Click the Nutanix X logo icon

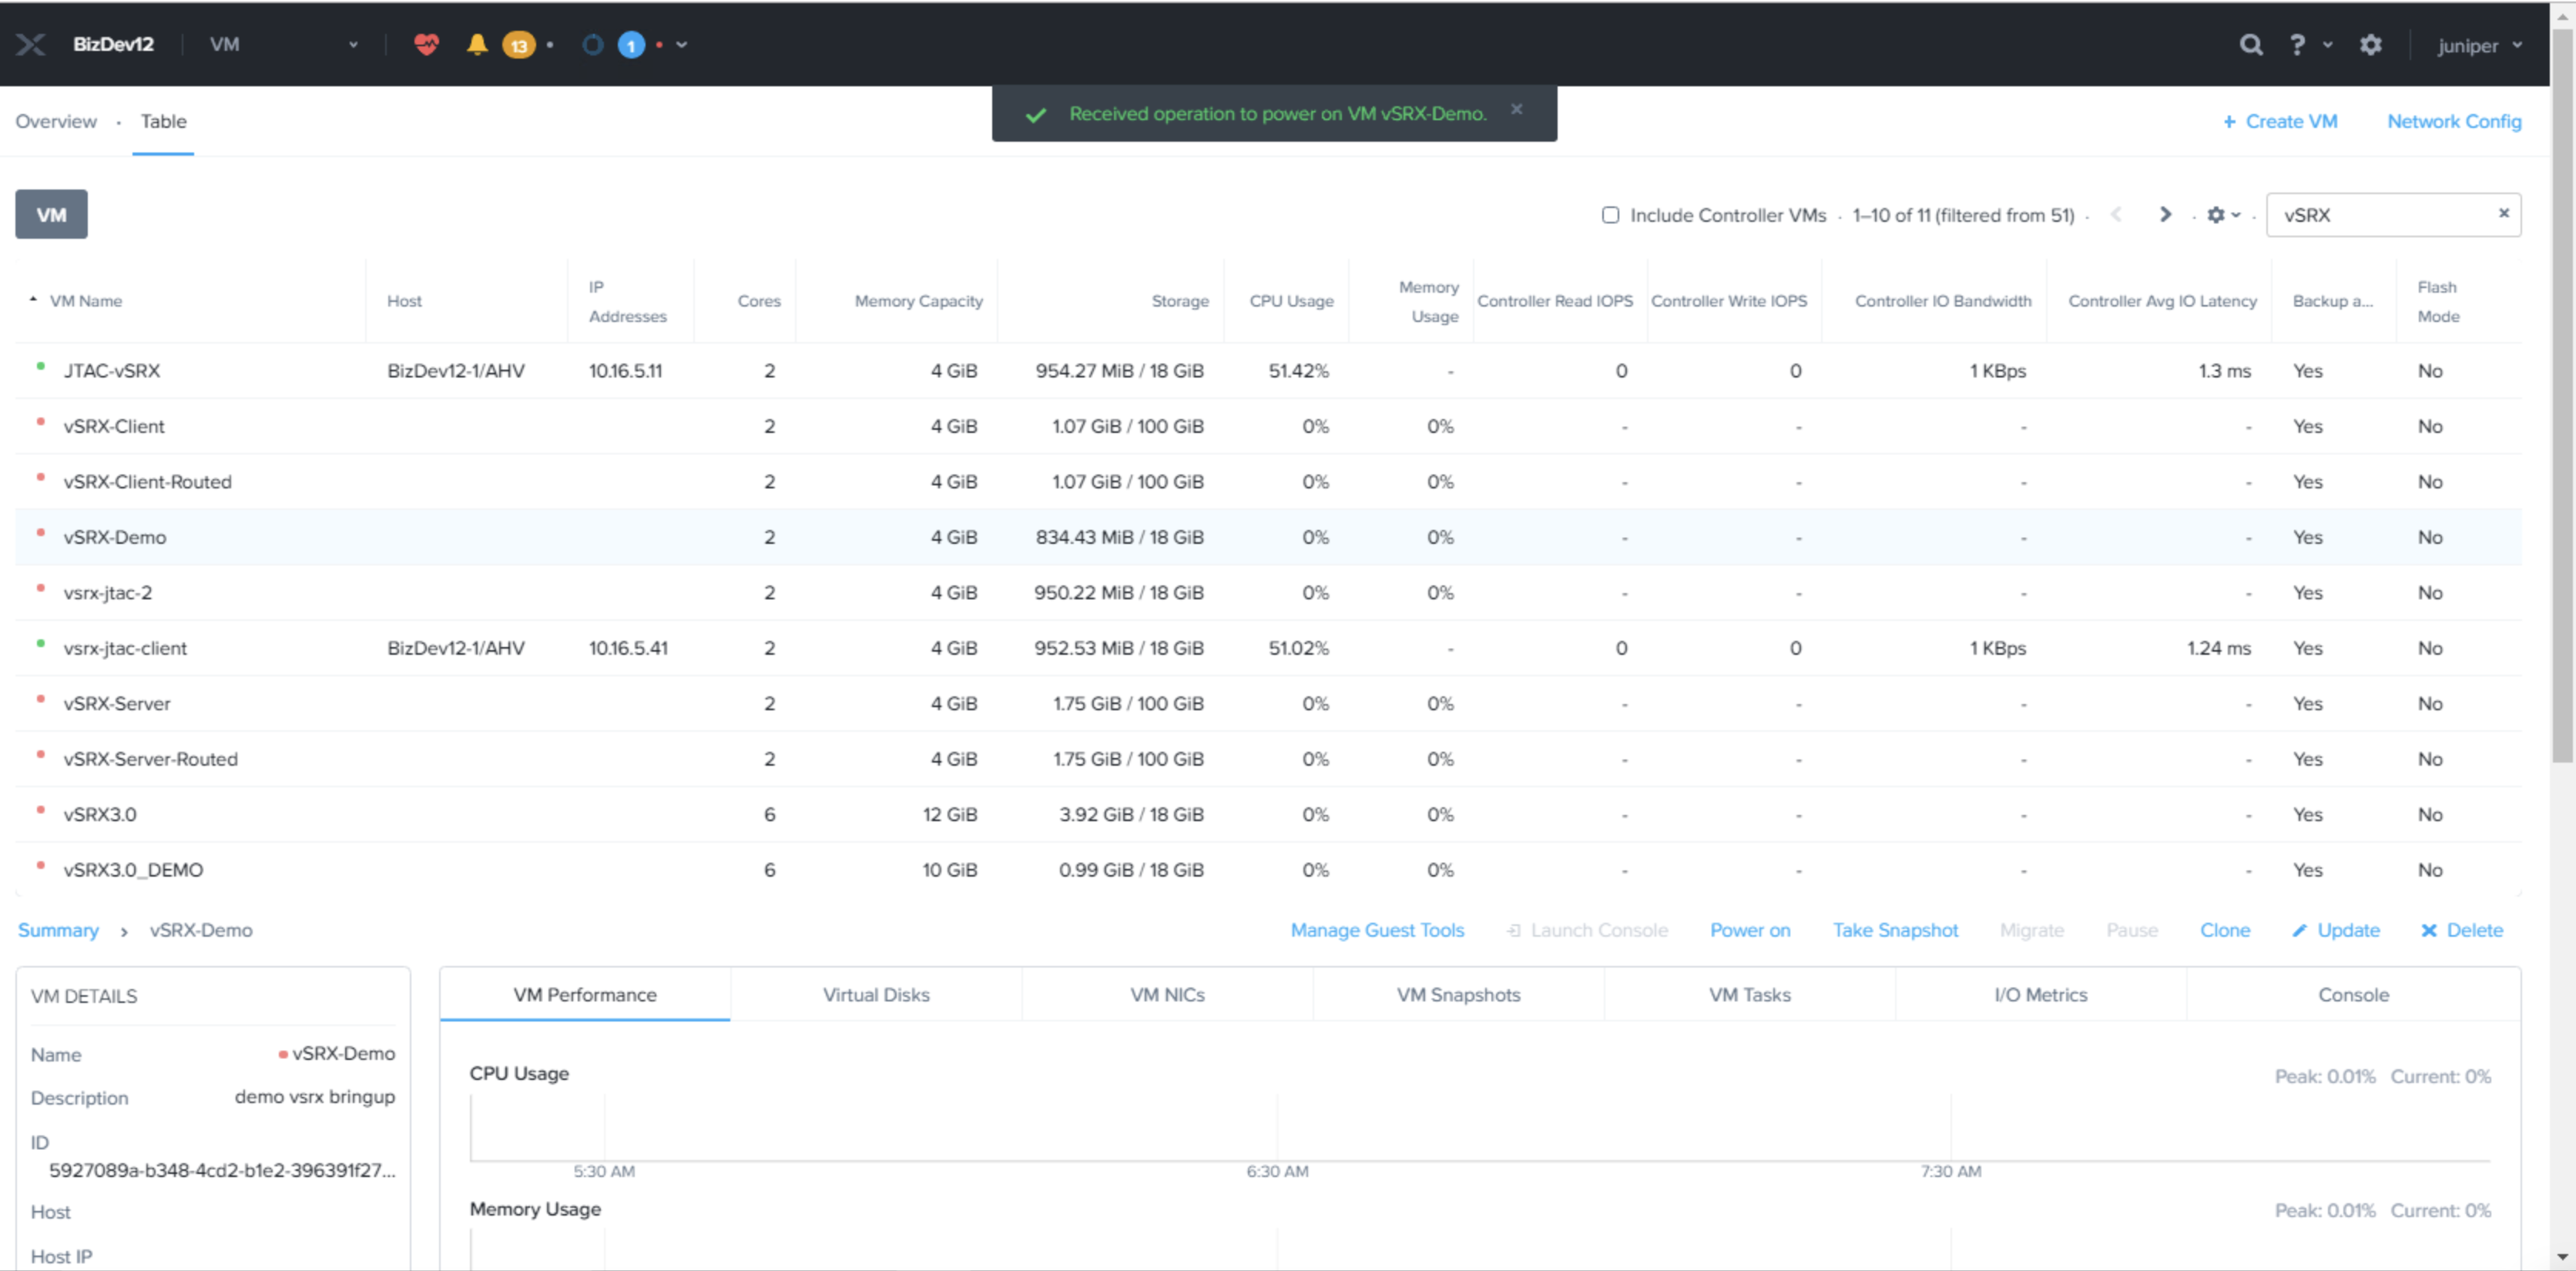click(x=30, y=44)
